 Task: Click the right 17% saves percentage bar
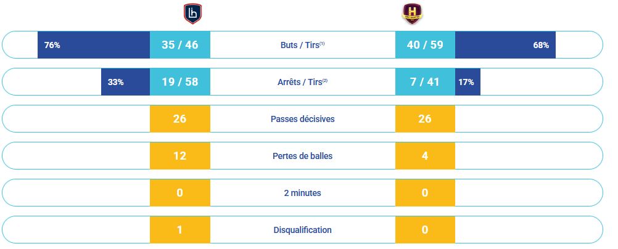[x=468, y=82]
